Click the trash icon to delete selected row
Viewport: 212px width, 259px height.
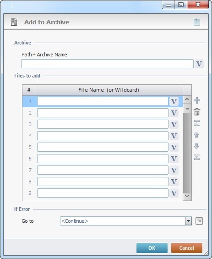click(x=197, y=112)
